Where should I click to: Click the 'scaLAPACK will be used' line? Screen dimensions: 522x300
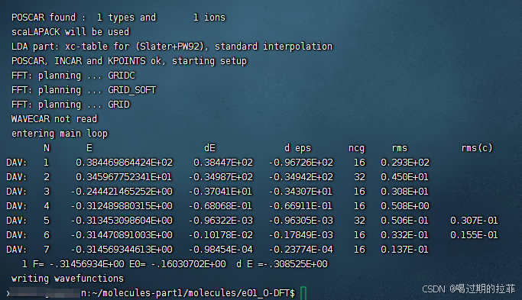tap(70, 32)
